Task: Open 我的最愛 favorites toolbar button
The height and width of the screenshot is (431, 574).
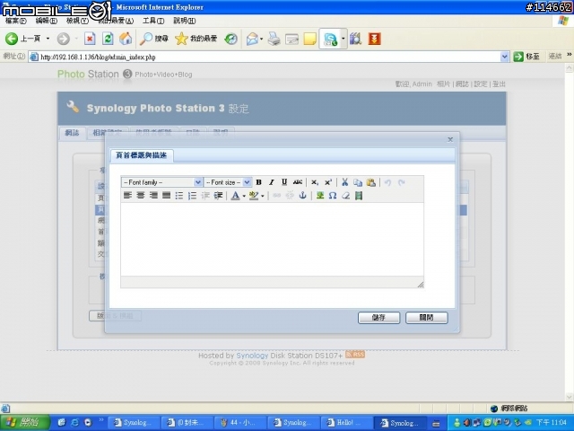Action: tap(196, 39)
